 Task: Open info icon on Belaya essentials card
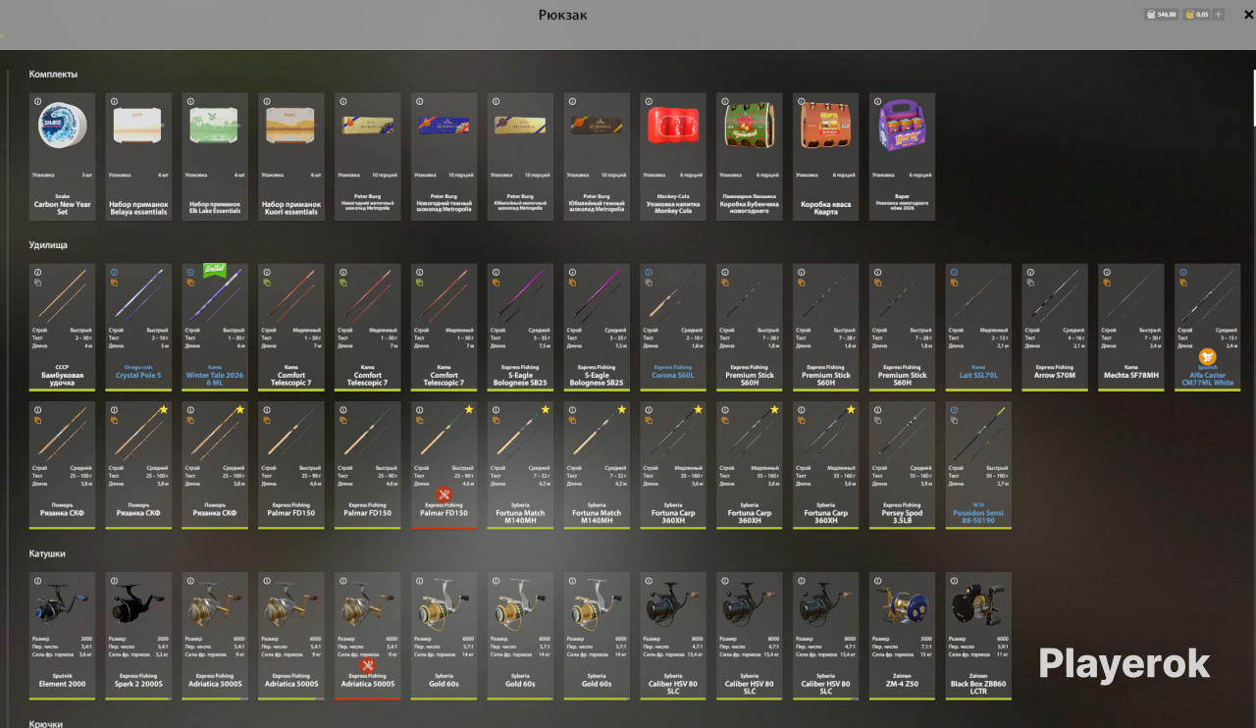pos(114,101)
